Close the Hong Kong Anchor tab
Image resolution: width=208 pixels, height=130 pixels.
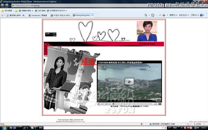pos(93,15)
